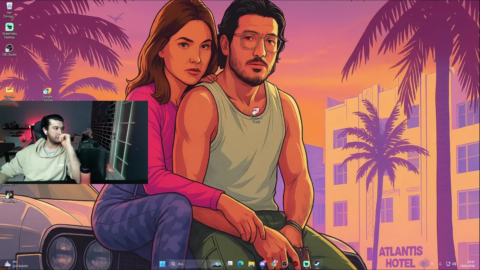Launch Microsoft Edge from the taskbar
This screenshot has height=270, width=480.
(240, 264)
